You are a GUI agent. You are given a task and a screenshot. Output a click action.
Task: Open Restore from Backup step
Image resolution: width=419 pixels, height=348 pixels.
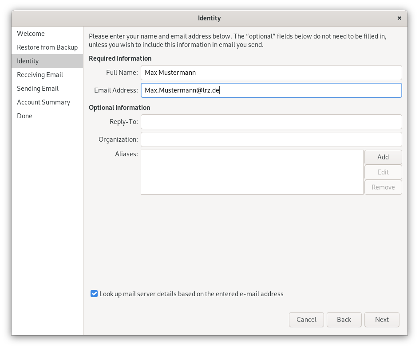47,47
